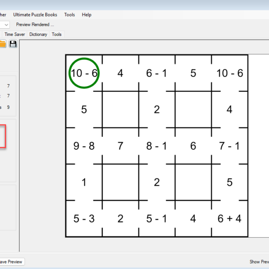
Task: Expand the dropdown beside Preview Rendered
Action: [5, 25]
